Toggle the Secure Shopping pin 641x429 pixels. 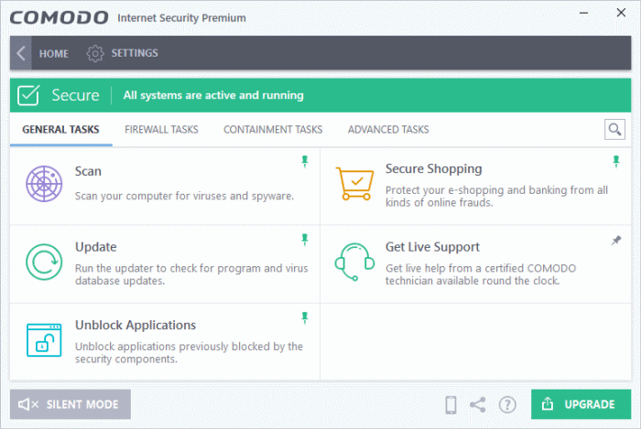click(616, 162)
